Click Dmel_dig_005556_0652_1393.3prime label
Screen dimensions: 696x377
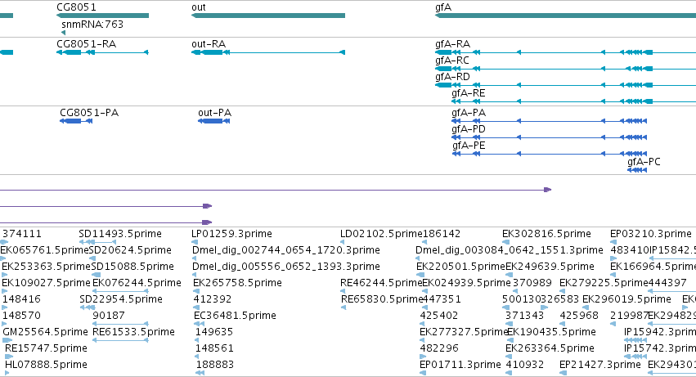pyautogui.click(x=286, y=267)
